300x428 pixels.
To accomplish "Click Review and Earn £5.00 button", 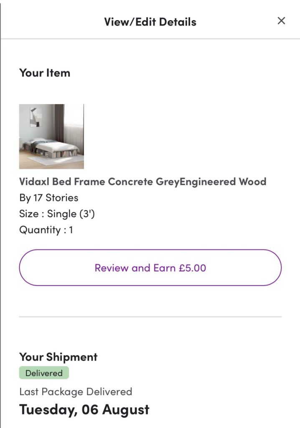I will pos(150,267).
